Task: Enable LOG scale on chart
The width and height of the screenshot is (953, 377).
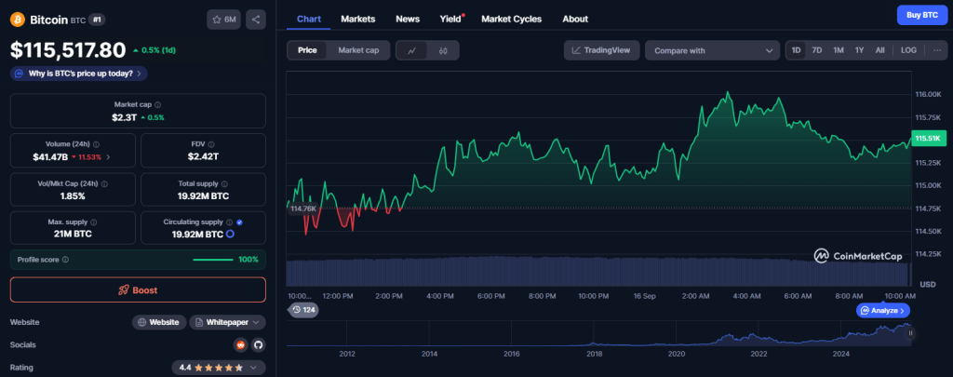Action: tap(908, 50)
